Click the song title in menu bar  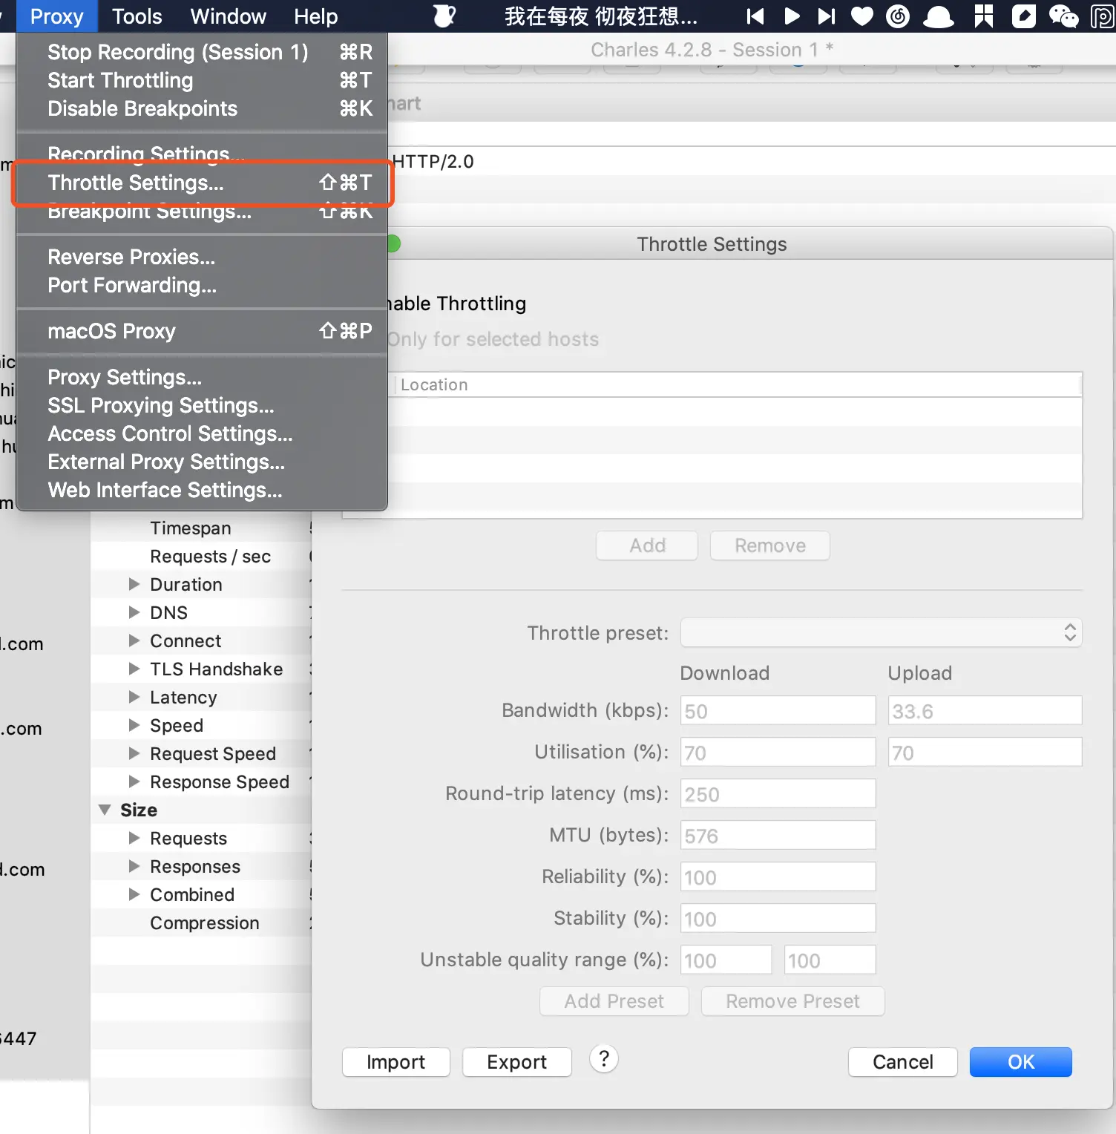[601, 16]
